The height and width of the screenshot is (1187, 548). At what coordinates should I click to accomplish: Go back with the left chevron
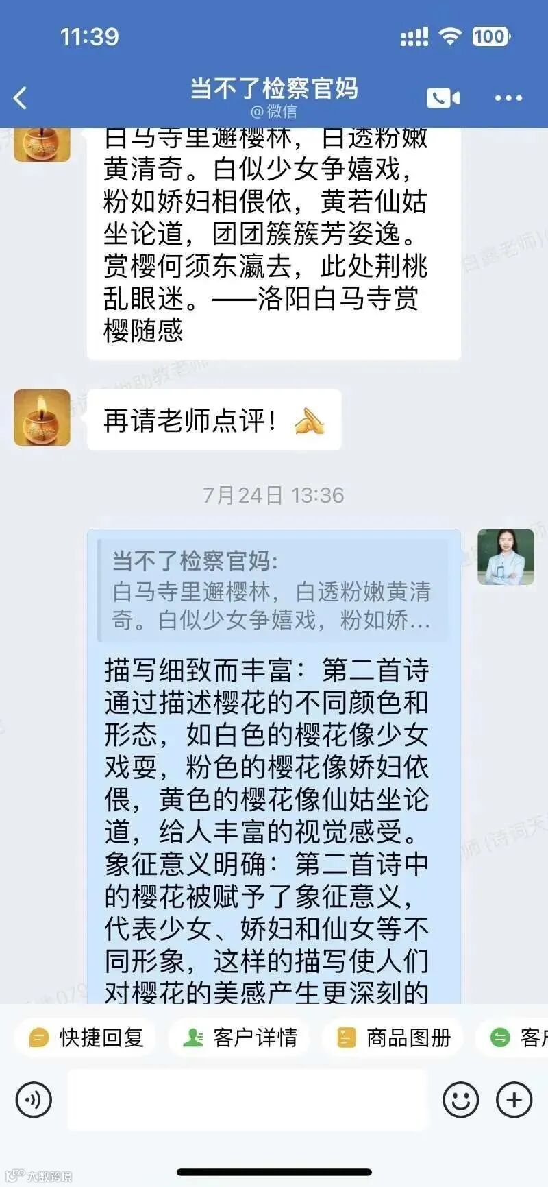[21, 98]
